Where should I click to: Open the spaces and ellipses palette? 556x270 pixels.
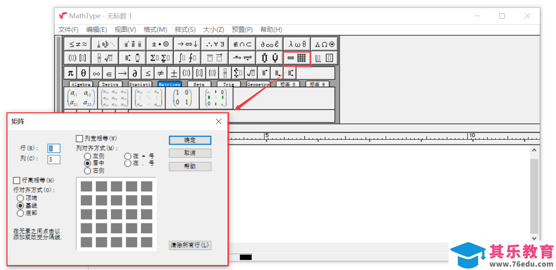pyautogui.click(x=105, y=44)
